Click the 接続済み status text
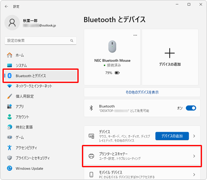 pos(114,65)
